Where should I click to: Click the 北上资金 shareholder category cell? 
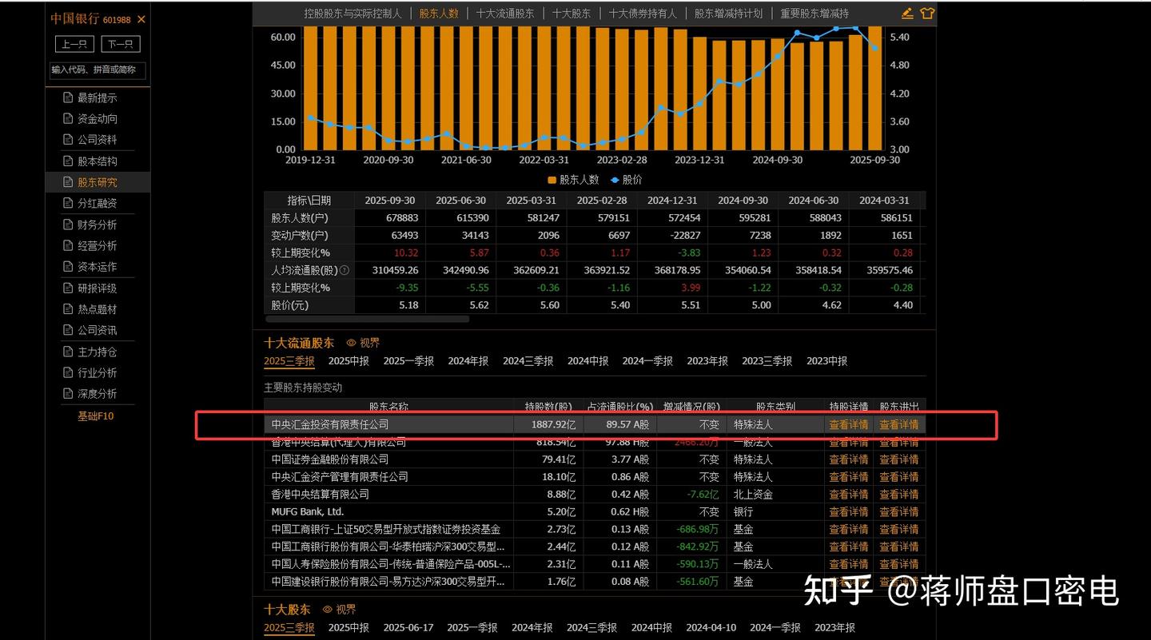pyautogui.click(x=753, y=495)
